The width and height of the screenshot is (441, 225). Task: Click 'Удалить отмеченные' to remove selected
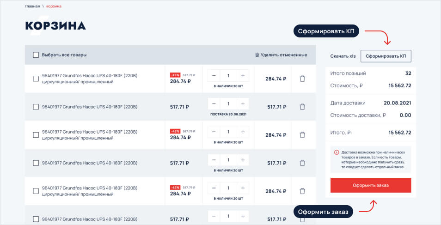(281, 55)
